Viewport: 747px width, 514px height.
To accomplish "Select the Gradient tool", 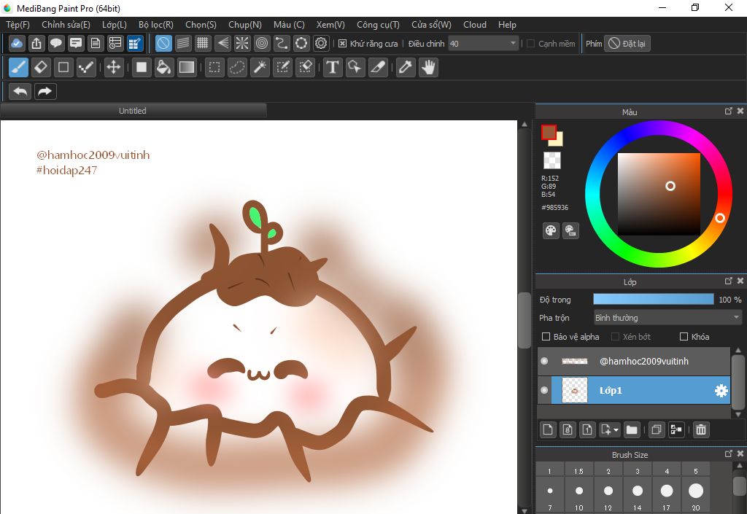I will [x=186, y=67].
